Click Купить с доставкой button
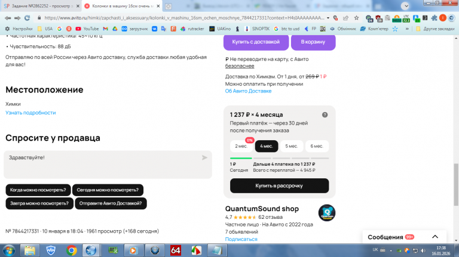Screen dimensions: 459x257 [x=256, y=42]
